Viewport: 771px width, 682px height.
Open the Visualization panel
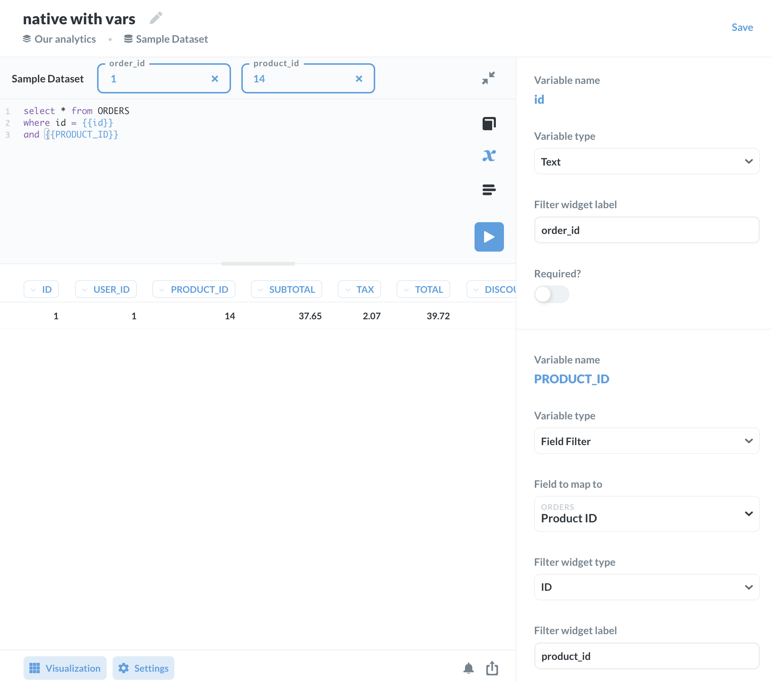(65, 668)
